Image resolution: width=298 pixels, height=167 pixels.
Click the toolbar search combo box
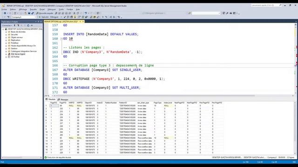coord(206,13)
